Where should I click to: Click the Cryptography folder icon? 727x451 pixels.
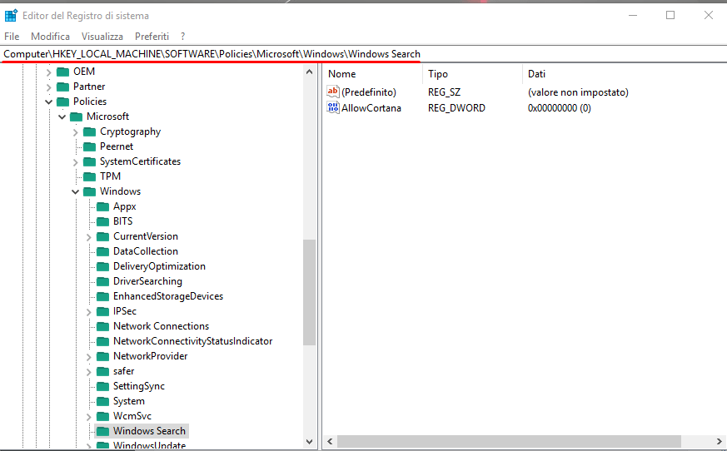tap(89, 131)
